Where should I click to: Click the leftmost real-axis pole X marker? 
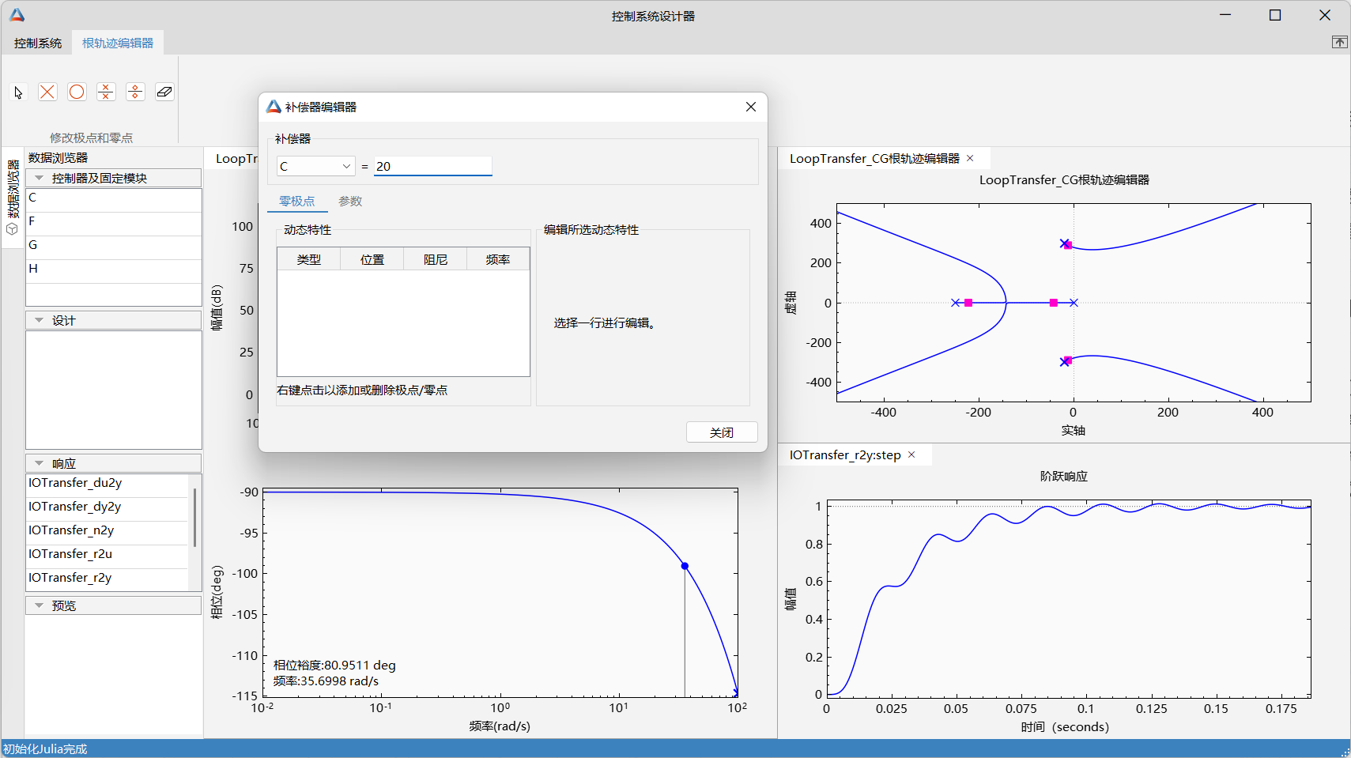point(955,303)
